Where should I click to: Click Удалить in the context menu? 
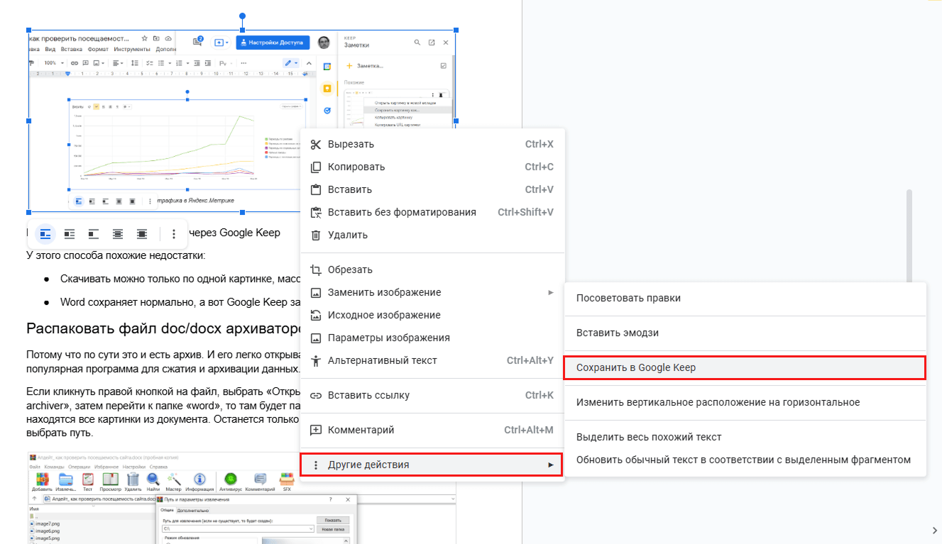pyautogui.click(x=432, y=235)
